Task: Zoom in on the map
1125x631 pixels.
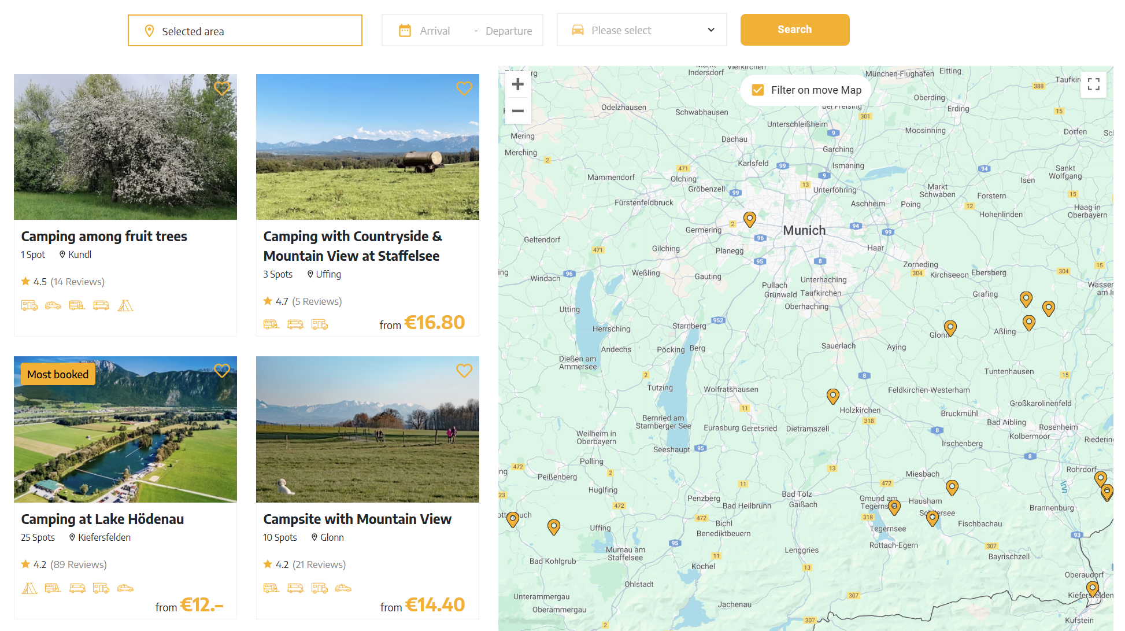Action: (517, 84)
